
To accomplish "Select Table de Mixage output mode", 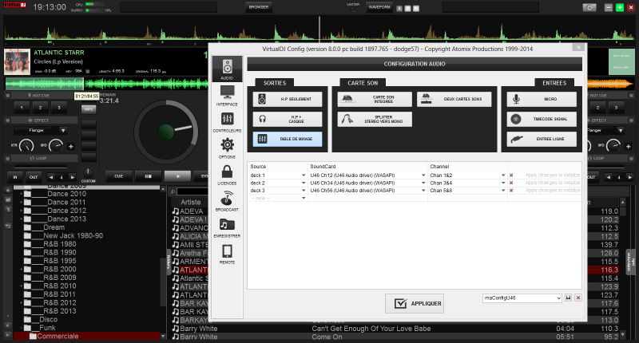I will tap(288, 139).
